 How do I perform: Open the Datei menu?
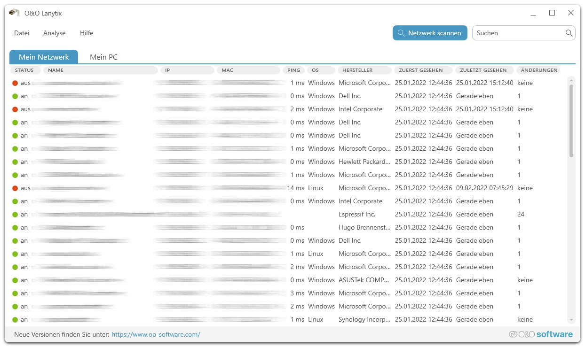[22, 33]
